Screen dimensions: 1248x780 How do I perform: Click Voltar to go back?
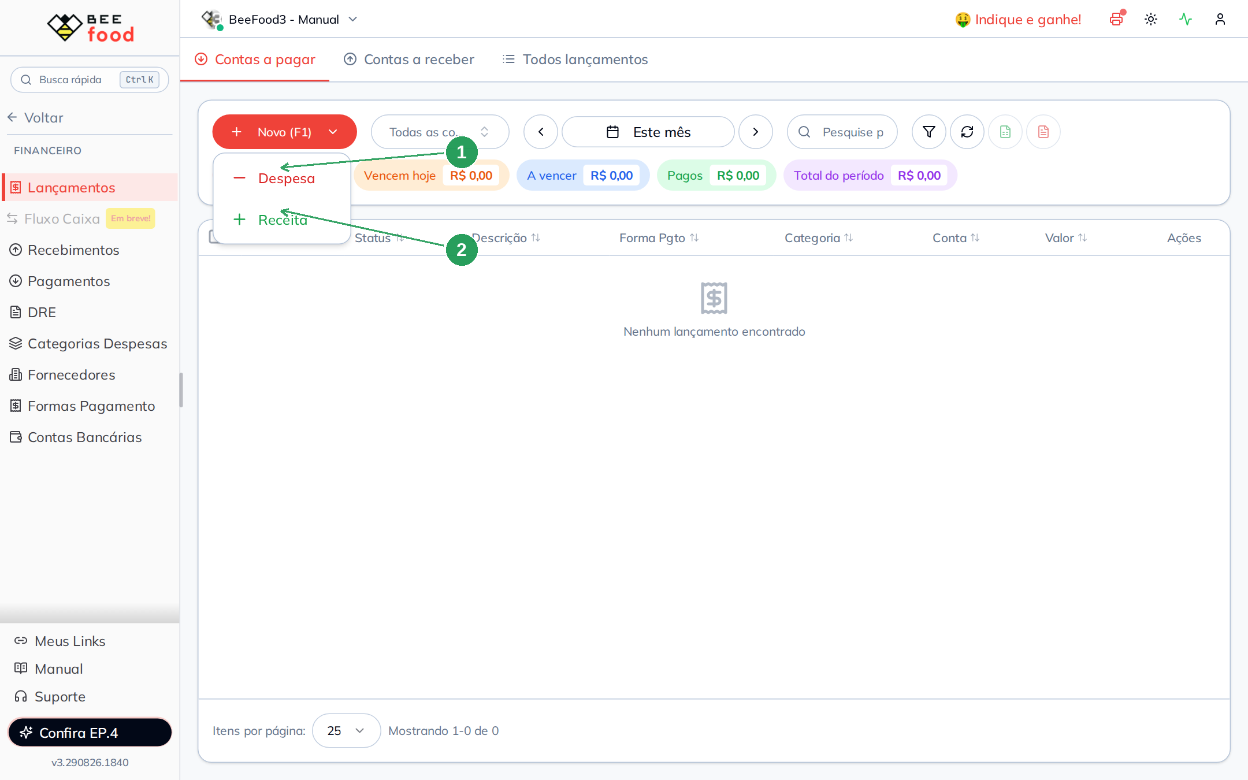point(36,117)
